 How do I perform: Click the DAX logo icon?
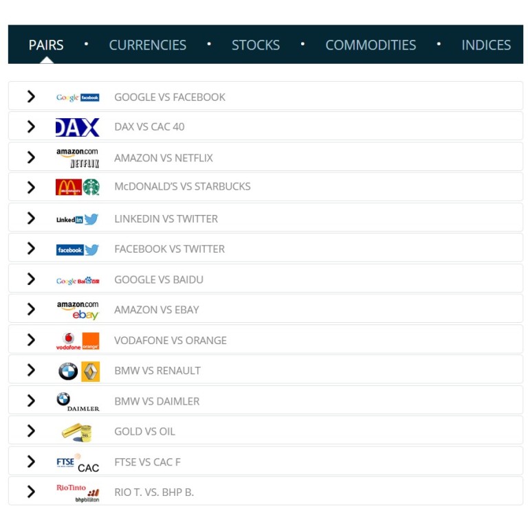click(x=78, y=127)
